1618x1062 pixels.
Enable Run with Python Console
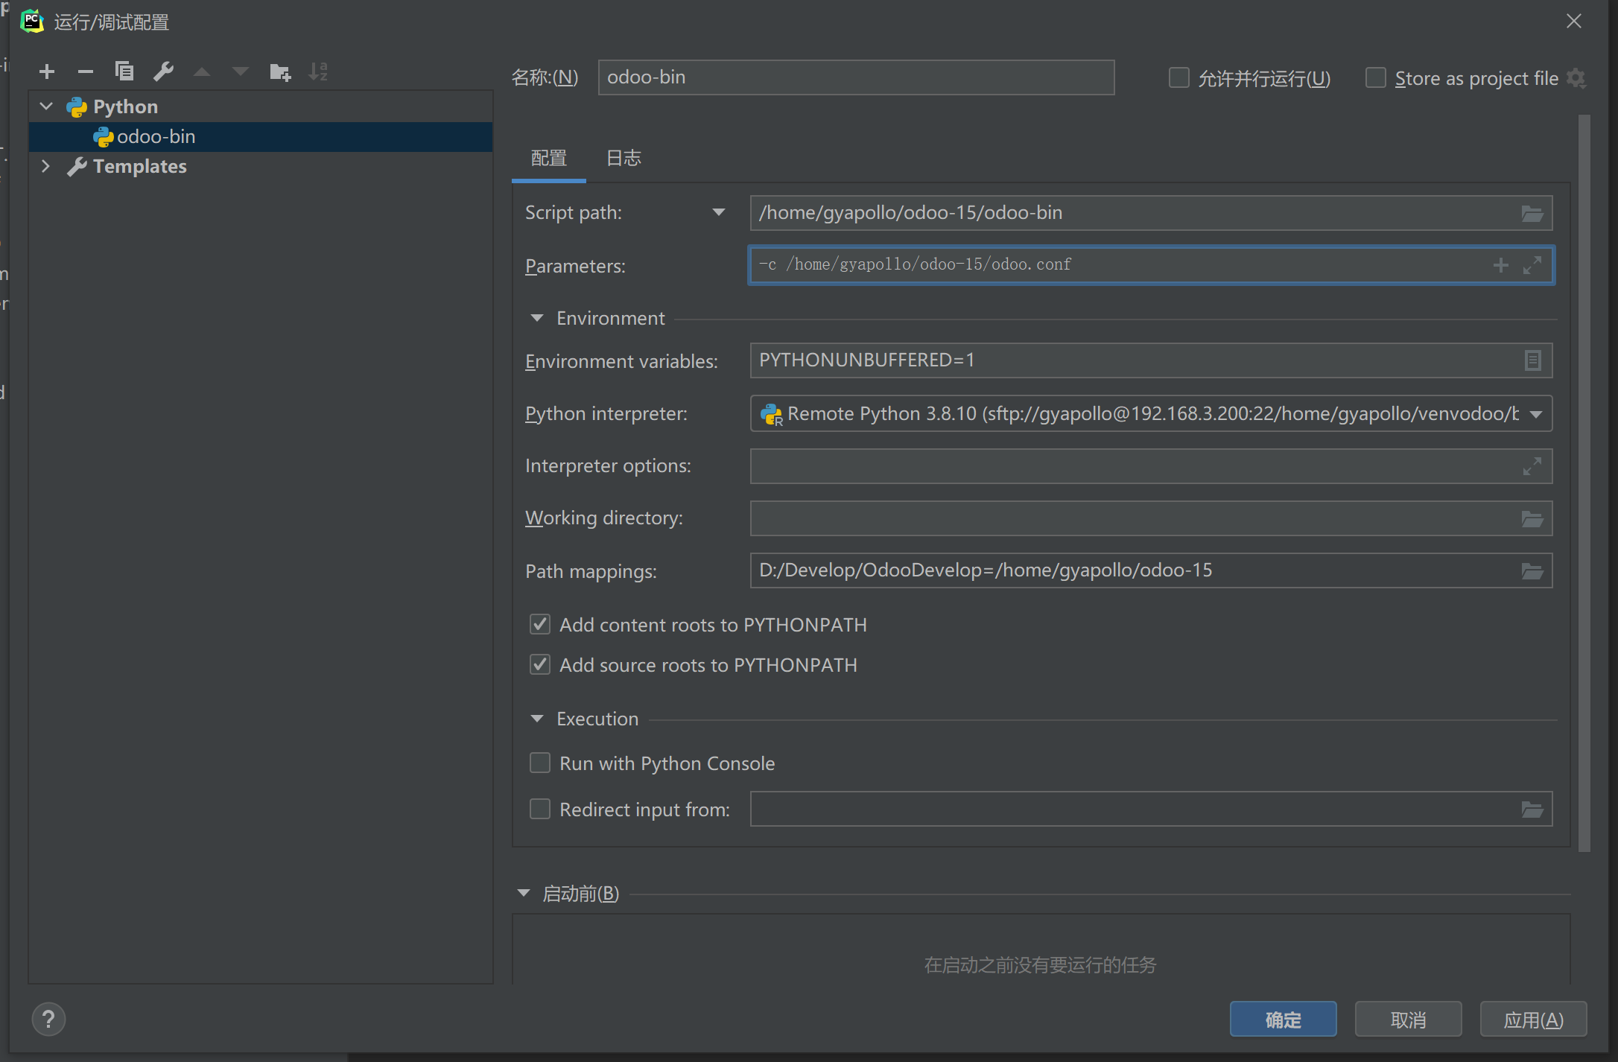click(x=540, y=763)
